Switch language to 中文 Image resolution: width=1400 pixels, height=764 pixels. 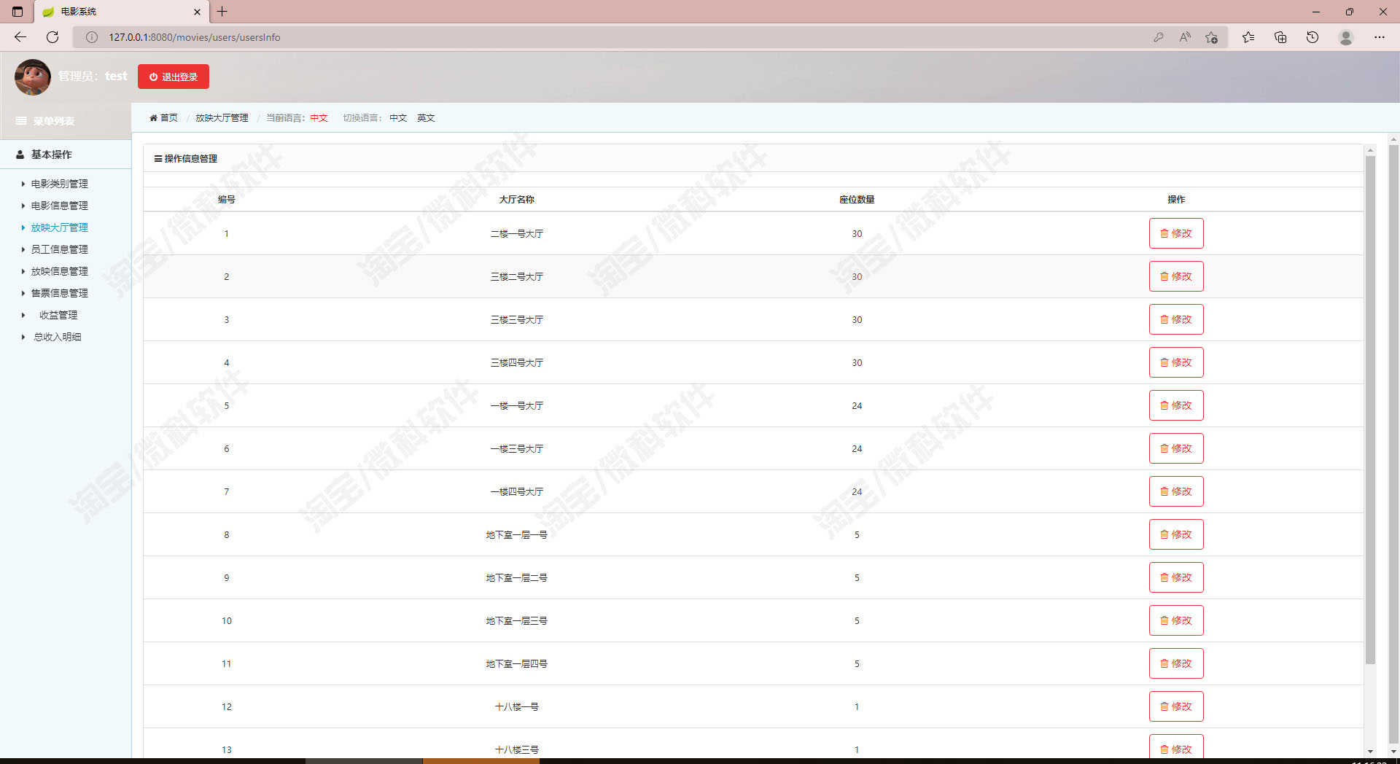(x=398, y=117)
